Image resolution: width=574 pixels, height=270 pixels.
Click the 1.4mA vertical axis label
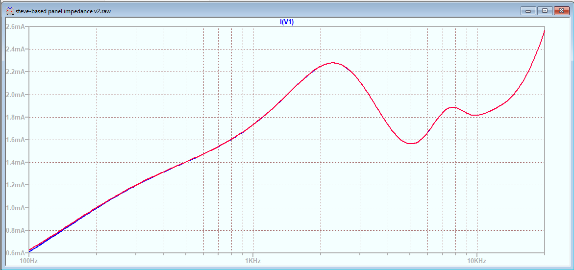coord(16,163)
